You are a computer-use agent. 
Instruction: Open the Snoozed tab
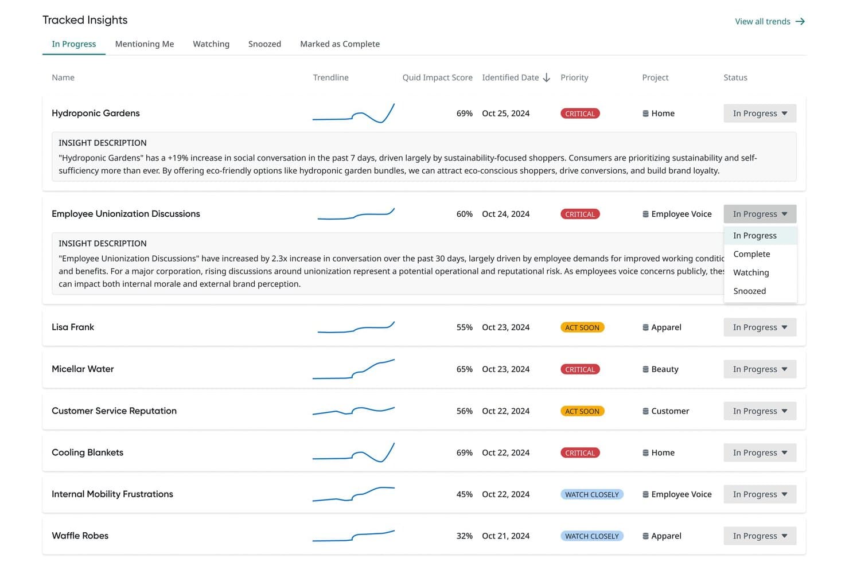pyautogui.click(x=264, y=44)
